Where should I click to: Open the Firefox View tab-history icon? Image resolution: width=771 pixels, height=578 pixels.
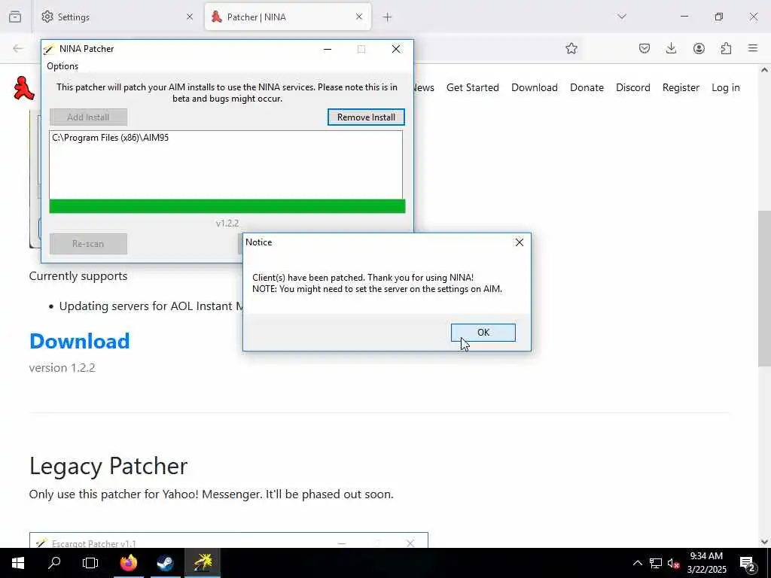(x=15, y=17)
